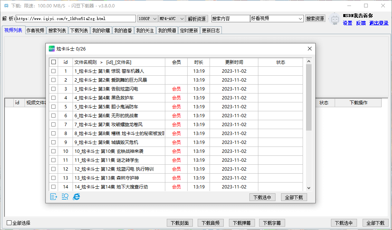The width and height of the screenshot is (392, 230).
Task: Click the search list magnifier icon
Action: click(x=65, y=197)
